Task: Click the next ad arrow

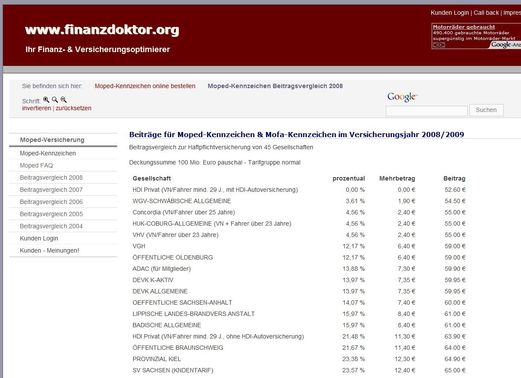Action: tap(442, 45)
